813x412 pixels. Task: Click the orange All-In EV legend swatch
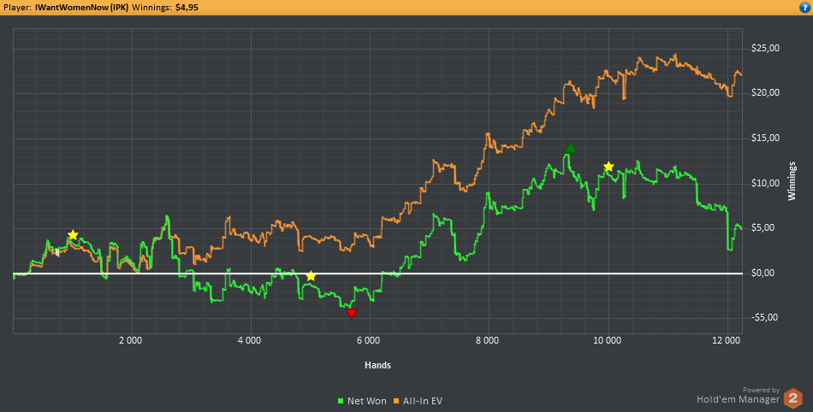(397, 400)
